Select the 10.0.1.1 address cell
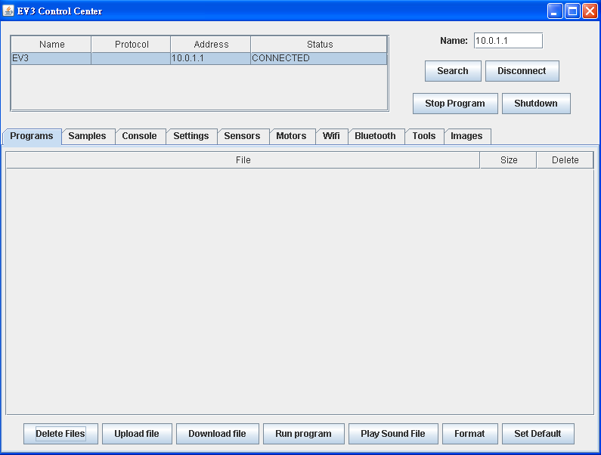The image size is (601, 455). (x=210, y=58)
